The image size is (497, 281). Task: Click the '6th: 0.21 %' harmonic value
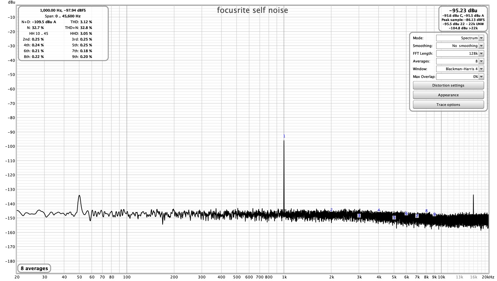point(33,51)
